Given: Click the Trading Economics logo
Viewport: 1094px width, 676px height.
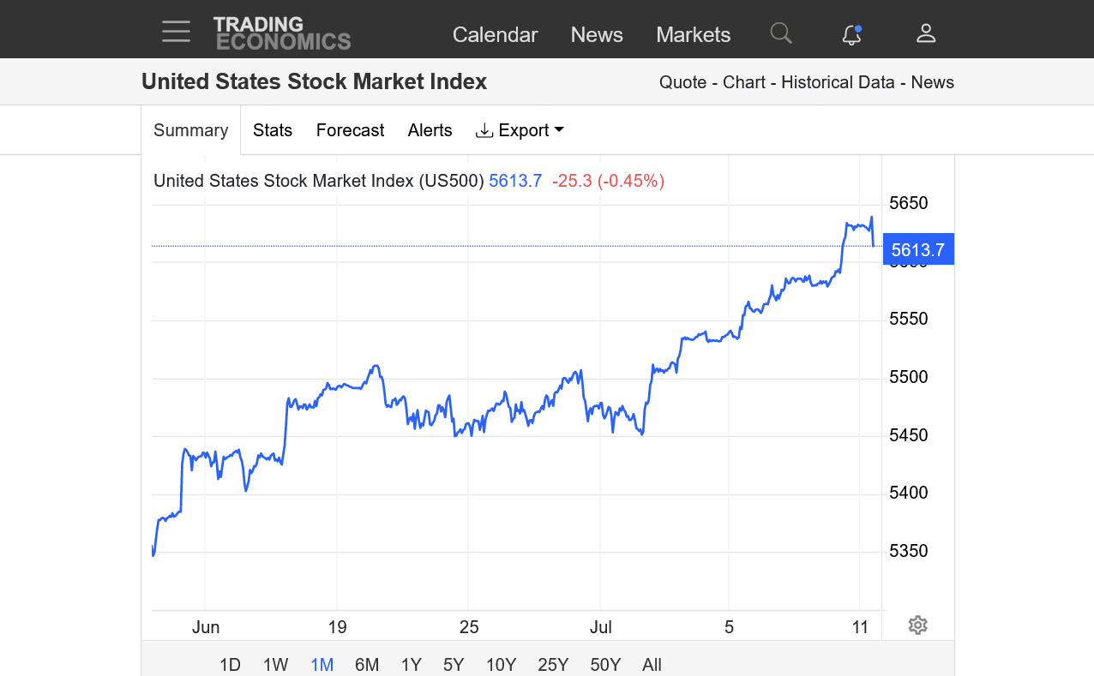Looking at the screenshot, I should 282,33.
